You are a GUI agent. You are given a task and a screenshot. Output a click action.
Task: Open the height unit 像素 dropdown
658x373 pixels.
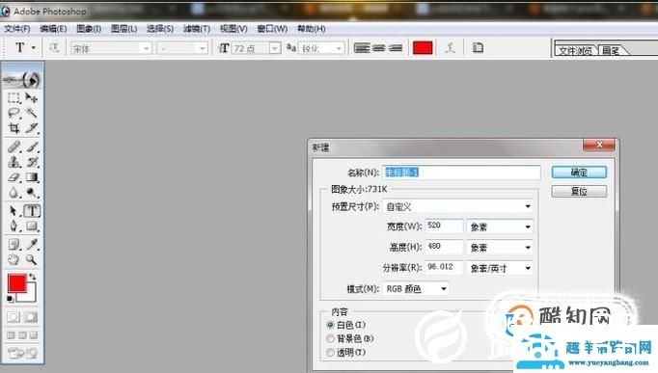click(x=528, y=248)
